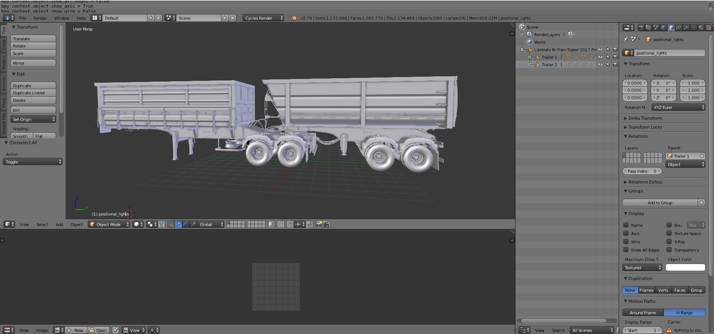This screenshot has height=334, width=714.
Task: Click the pin icon beside positional_lights breadcrumb
Action: (x=625, y=39)
